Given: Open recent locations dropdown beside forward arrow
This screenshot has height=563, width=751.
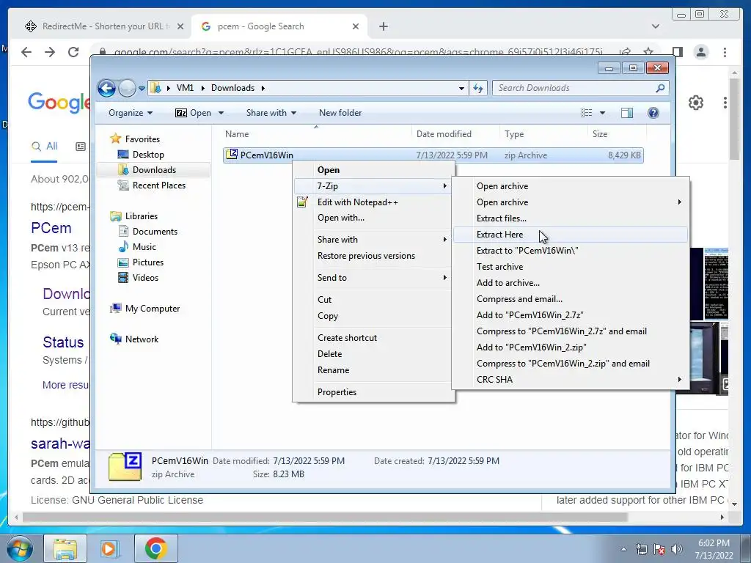Looking at the screenshot, I should tap(142, 89).
